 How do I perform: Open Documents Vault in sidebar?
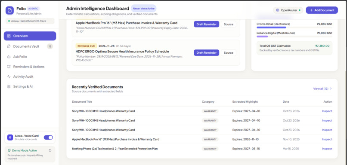click(x=30, y=46)
